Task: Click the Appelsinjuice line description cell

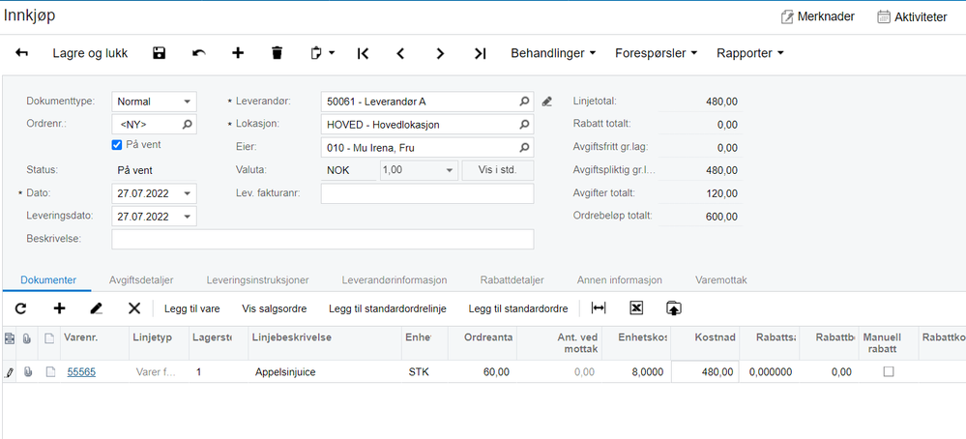Action: click(x=325, y=372)
